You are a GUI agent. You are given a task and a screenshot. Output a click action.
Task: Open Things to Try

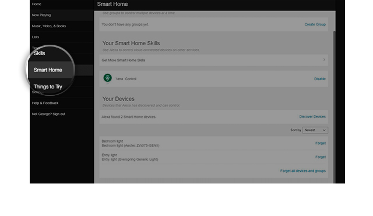(48, 87)
